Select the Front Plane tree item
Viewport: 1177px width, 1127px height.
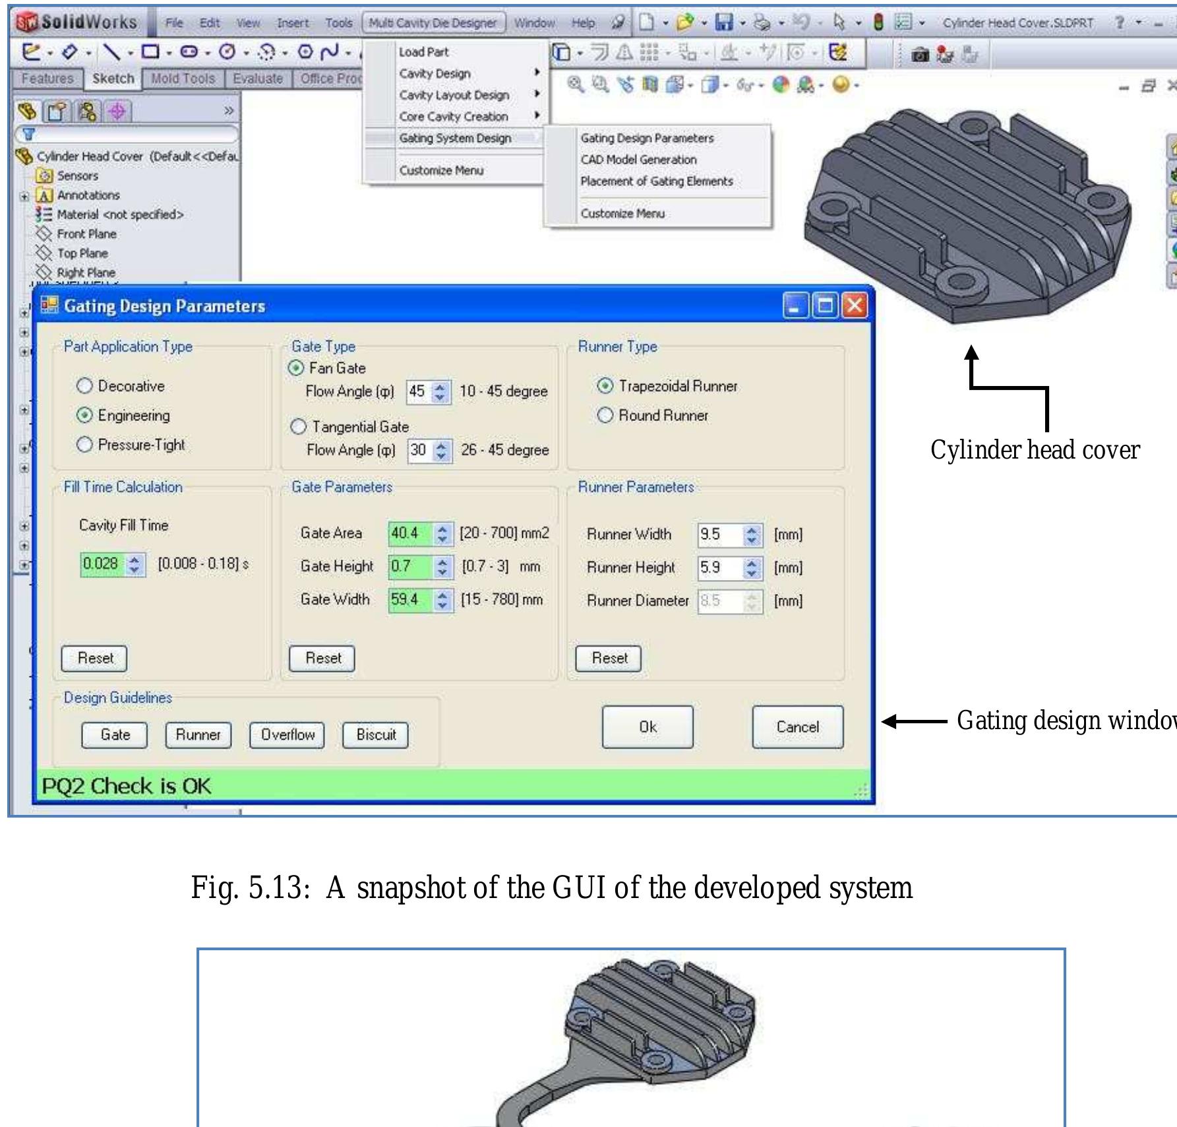coord(86,234)
